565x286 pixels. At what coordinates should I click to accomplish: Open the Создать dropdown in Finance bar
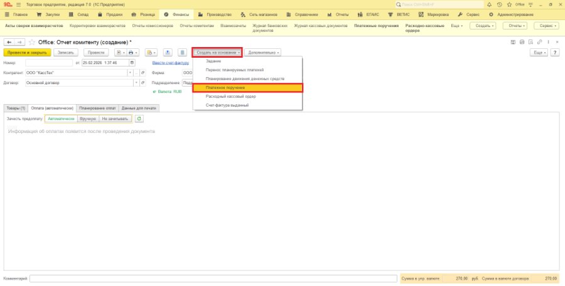(483, 26)
